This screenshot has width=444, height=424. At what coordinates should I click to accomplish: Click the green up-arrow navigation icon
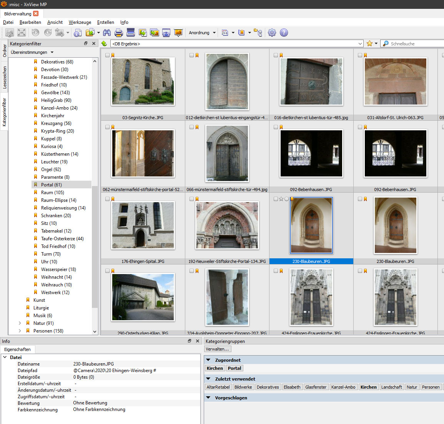104,43
